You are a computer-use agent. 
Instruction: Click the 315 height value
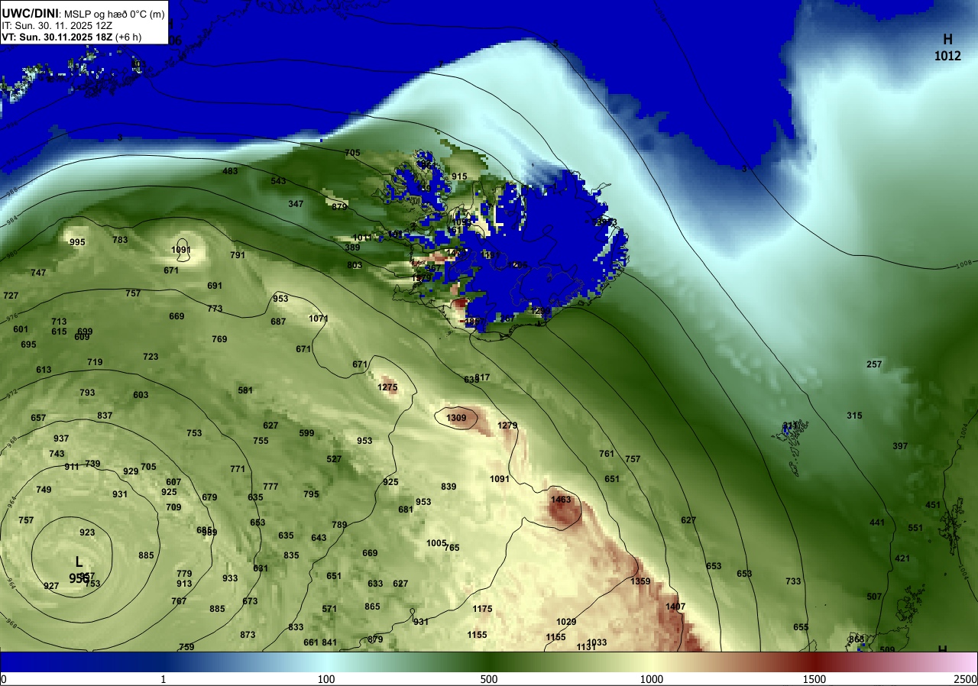coord(854,416)
